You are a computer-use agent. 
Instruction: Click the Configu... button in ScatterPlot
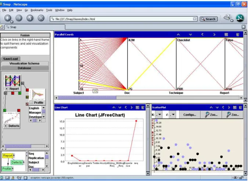tap(190, 115)
